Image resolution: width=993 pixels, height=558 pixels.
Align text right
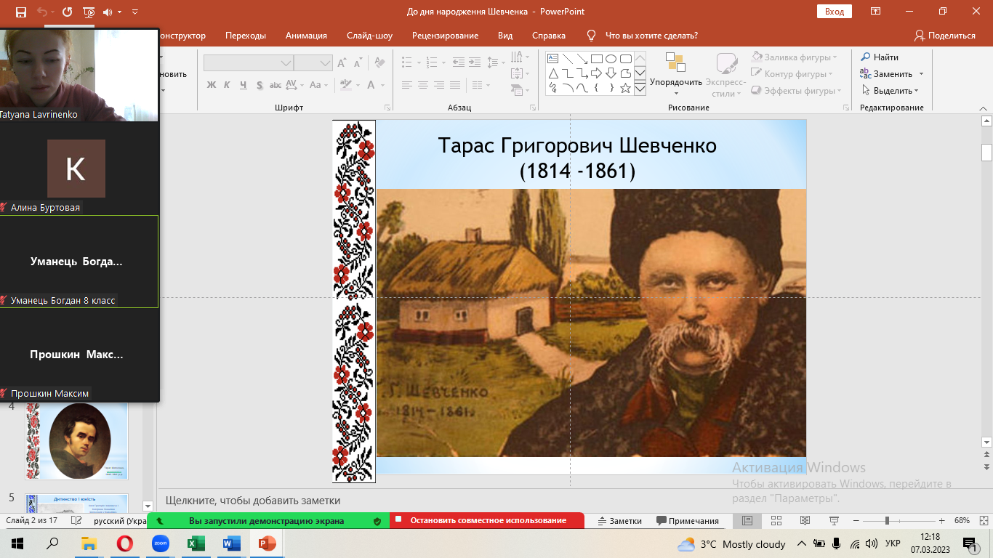(x=438, y=85)
